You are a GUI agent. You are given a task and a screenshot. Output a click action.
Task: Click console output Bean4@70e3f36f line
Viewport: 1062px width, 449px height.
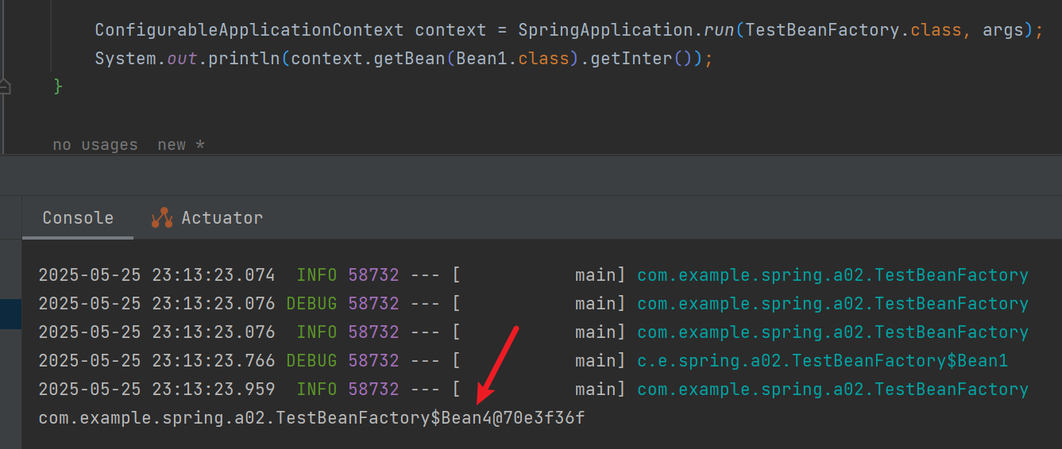point(311,417)
